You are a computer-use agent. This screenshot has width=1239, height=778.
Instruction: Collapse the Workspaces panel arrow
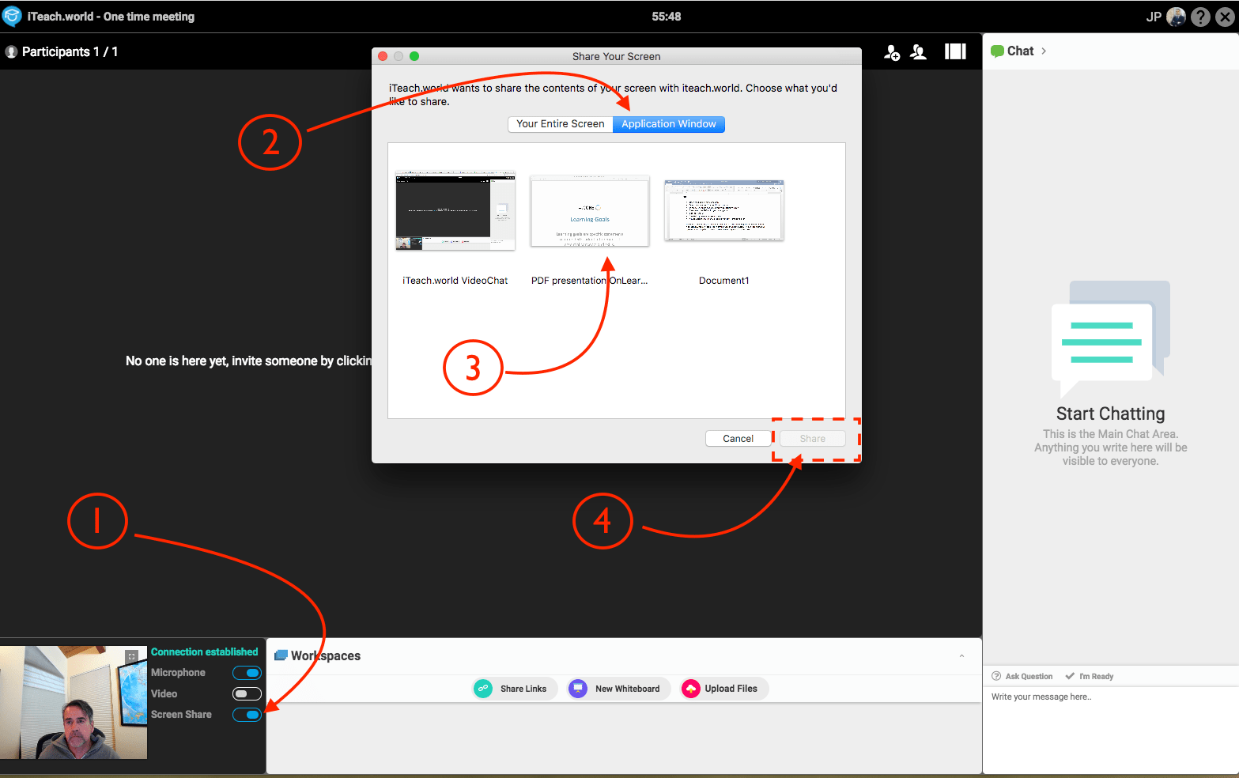tap(961, 656)
